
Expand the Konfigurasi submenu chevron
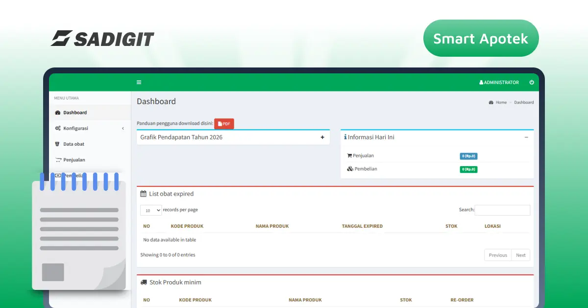(123, 128)
